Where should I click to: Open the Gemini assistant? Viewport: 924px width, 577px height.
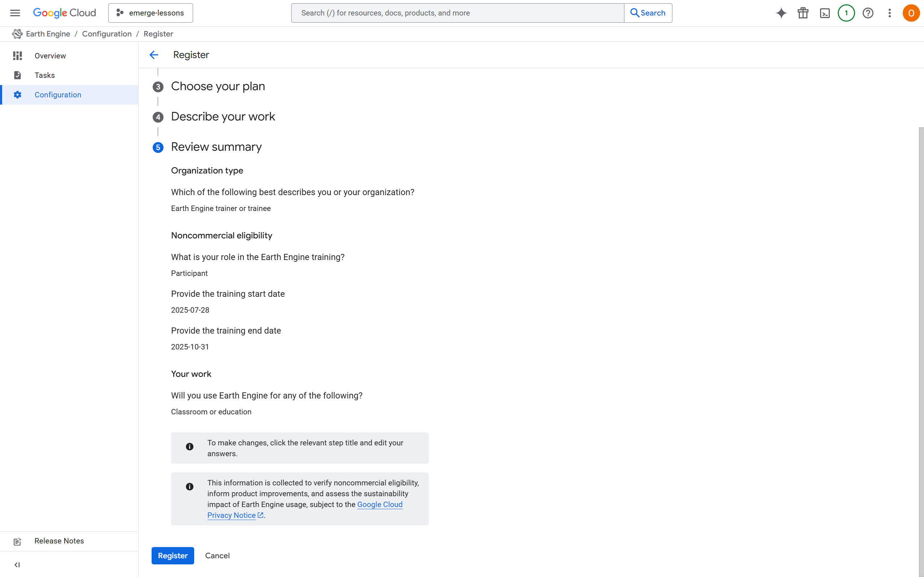click(781, 13)
